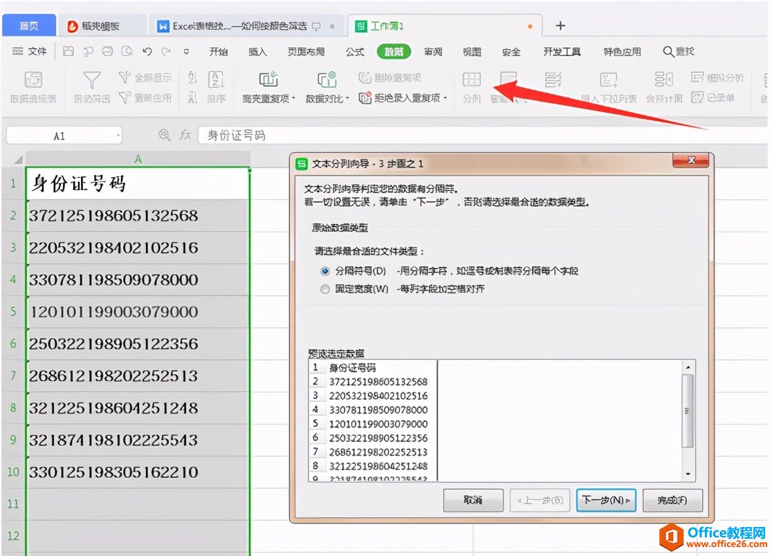Open the 文件 menu
The height and width of the screenshot is (556, 772).
[30, 51]
